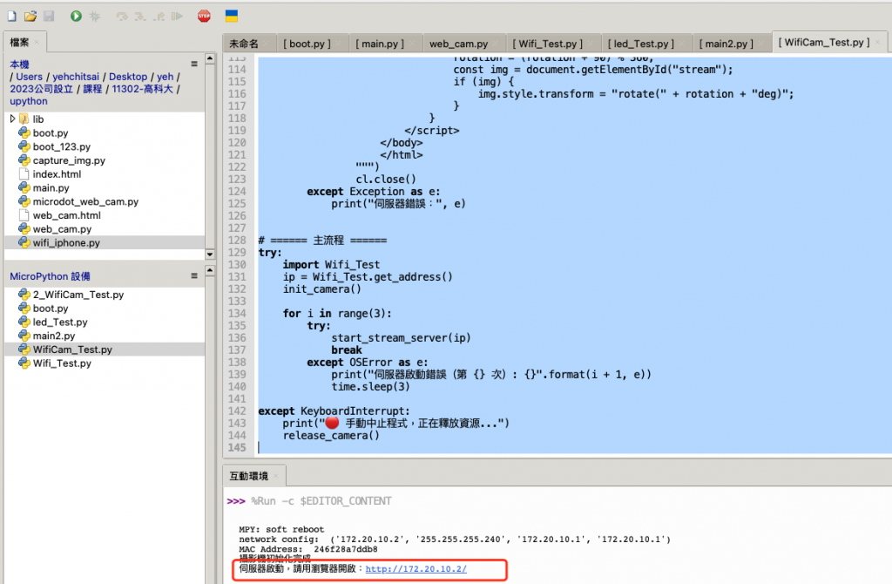Select 2_WifiCam_Test.py on device
892x584 pixels.
[x=78, y=295]
